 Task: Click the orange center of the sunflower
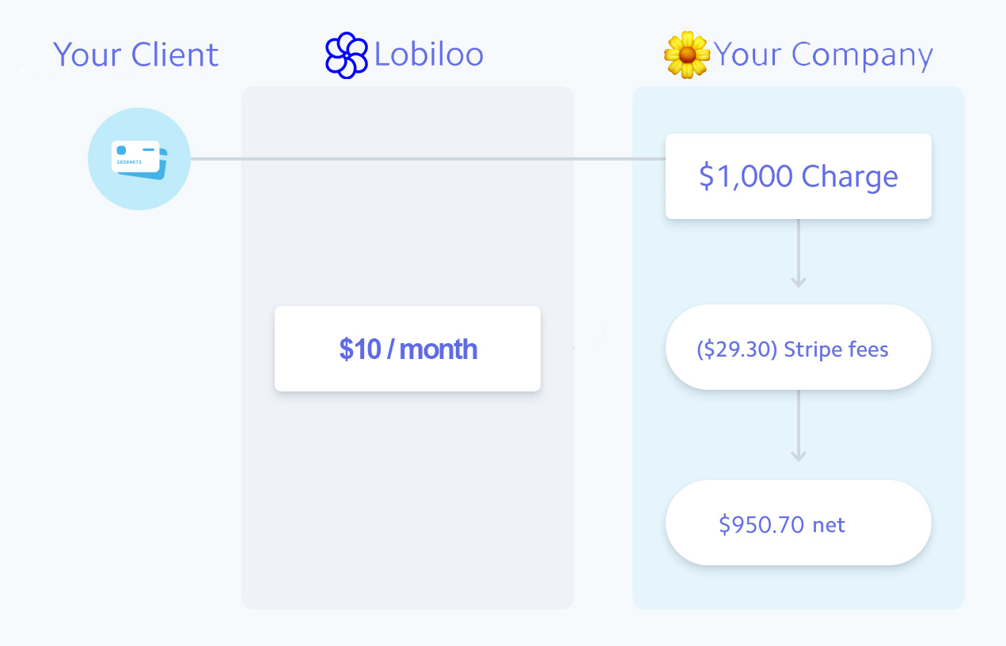pos(687,55)
